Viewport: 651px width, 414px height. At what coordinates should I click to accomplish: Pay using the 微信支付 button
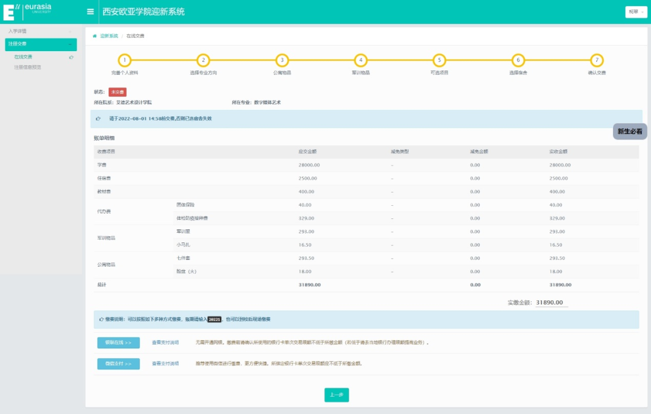[x=118, y=363]
